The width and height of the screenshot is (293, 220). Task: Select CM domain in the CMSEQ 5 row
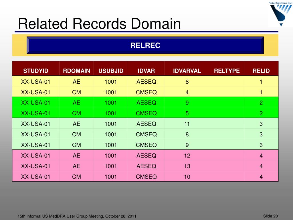(x=76, y=113)
